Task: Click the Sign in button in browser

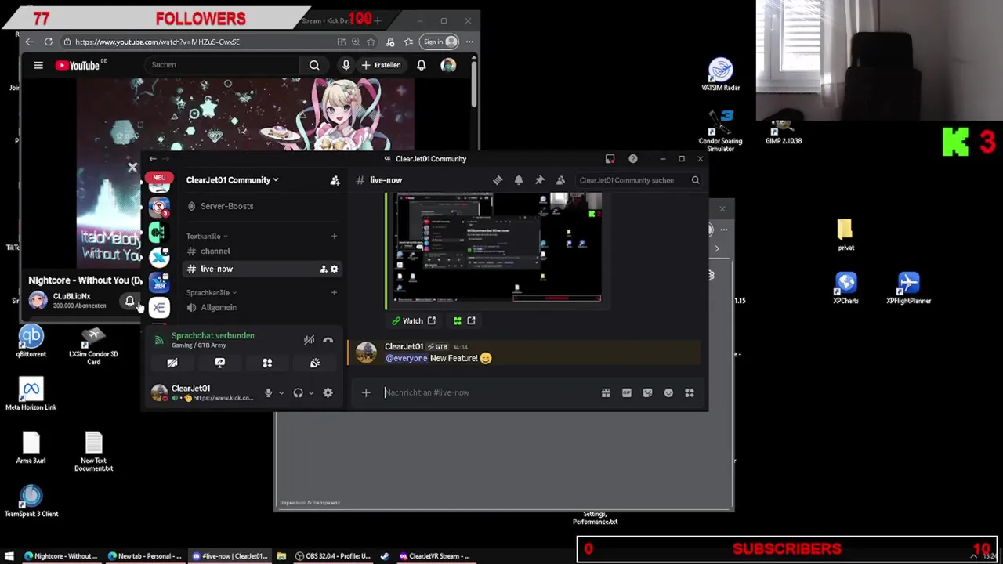Action: click(438, 42)
